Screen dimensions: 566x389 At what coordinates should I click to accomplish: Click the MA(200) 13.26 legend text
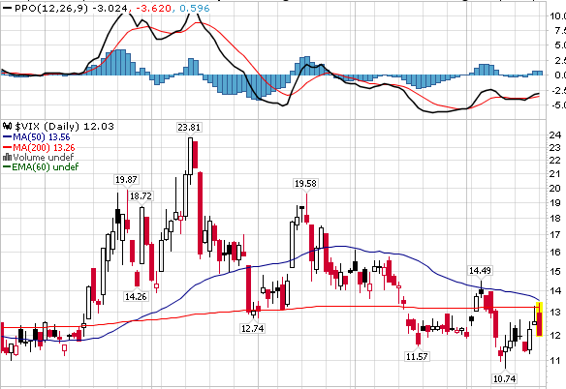click(x=44, y=148)
